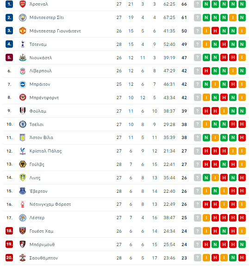Select the Chelsea lion crest icon

23,124
